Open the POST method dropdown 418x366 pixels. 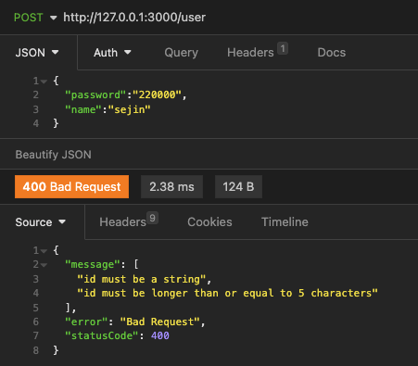pyautogui.click(x=35, y=18)
